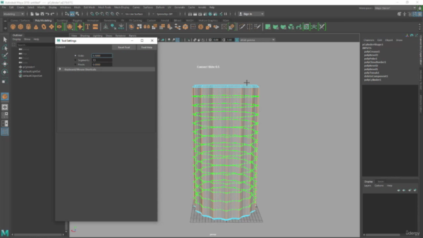Toggle the Outliner panel button in the sidebar
Screen dimensions: 423x238
[5, 132]
